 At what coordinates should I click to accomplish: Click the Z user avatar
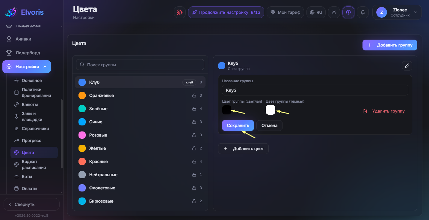click(382, 12)
